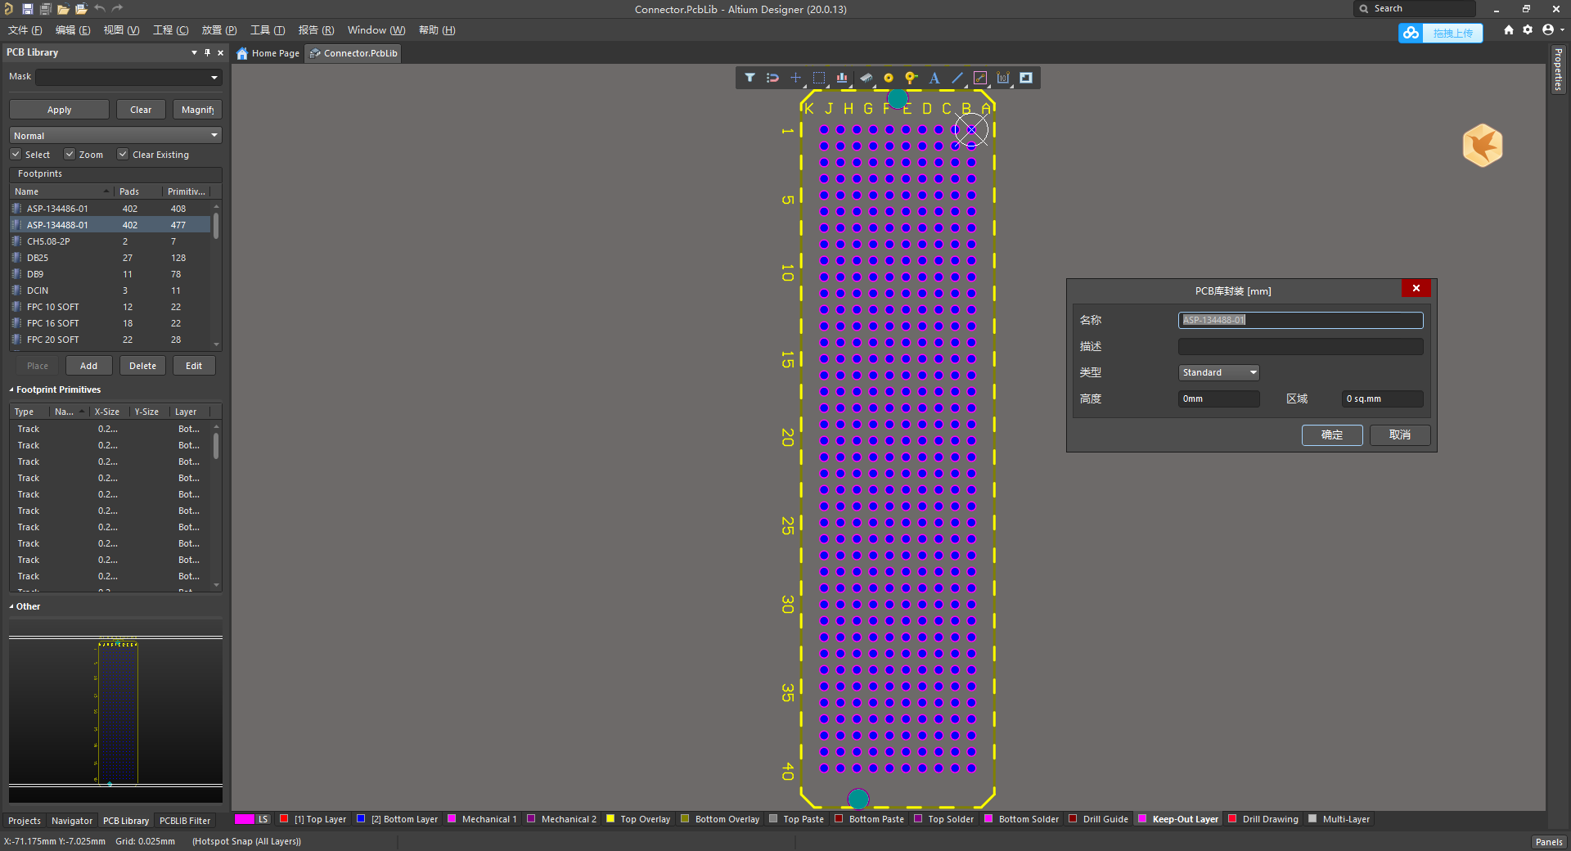Image resolution: width=1571 pixels, height=851 pixels.
Task: Toggle the Select checkbox
Action: [16, 154]
